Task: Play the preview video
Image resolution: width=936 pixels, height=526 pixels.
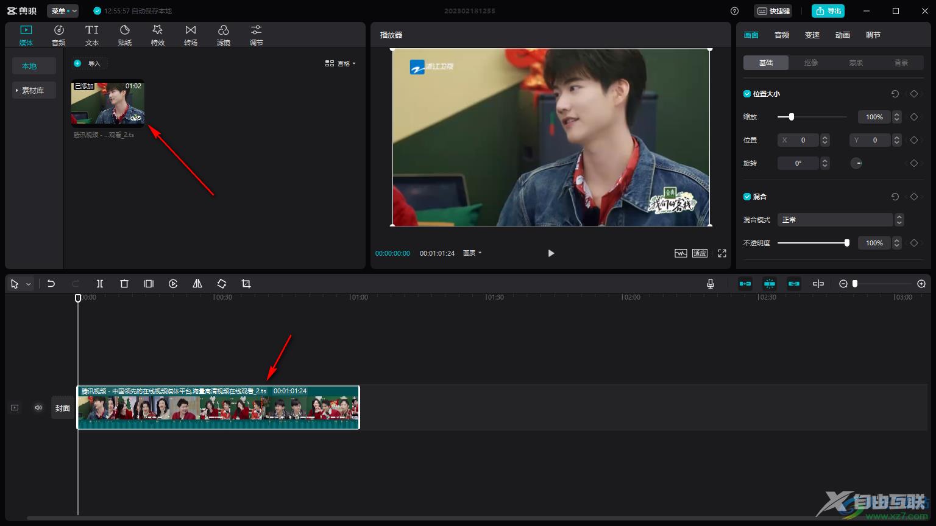Action: coord(551,253)
